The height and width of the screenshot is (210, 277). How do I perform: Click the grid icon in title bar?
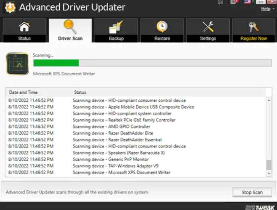coord(220,2)
